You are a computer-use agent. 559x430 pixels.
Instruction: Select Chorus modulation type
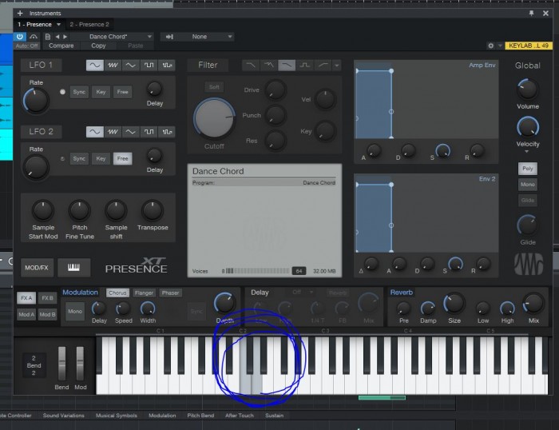117,293
